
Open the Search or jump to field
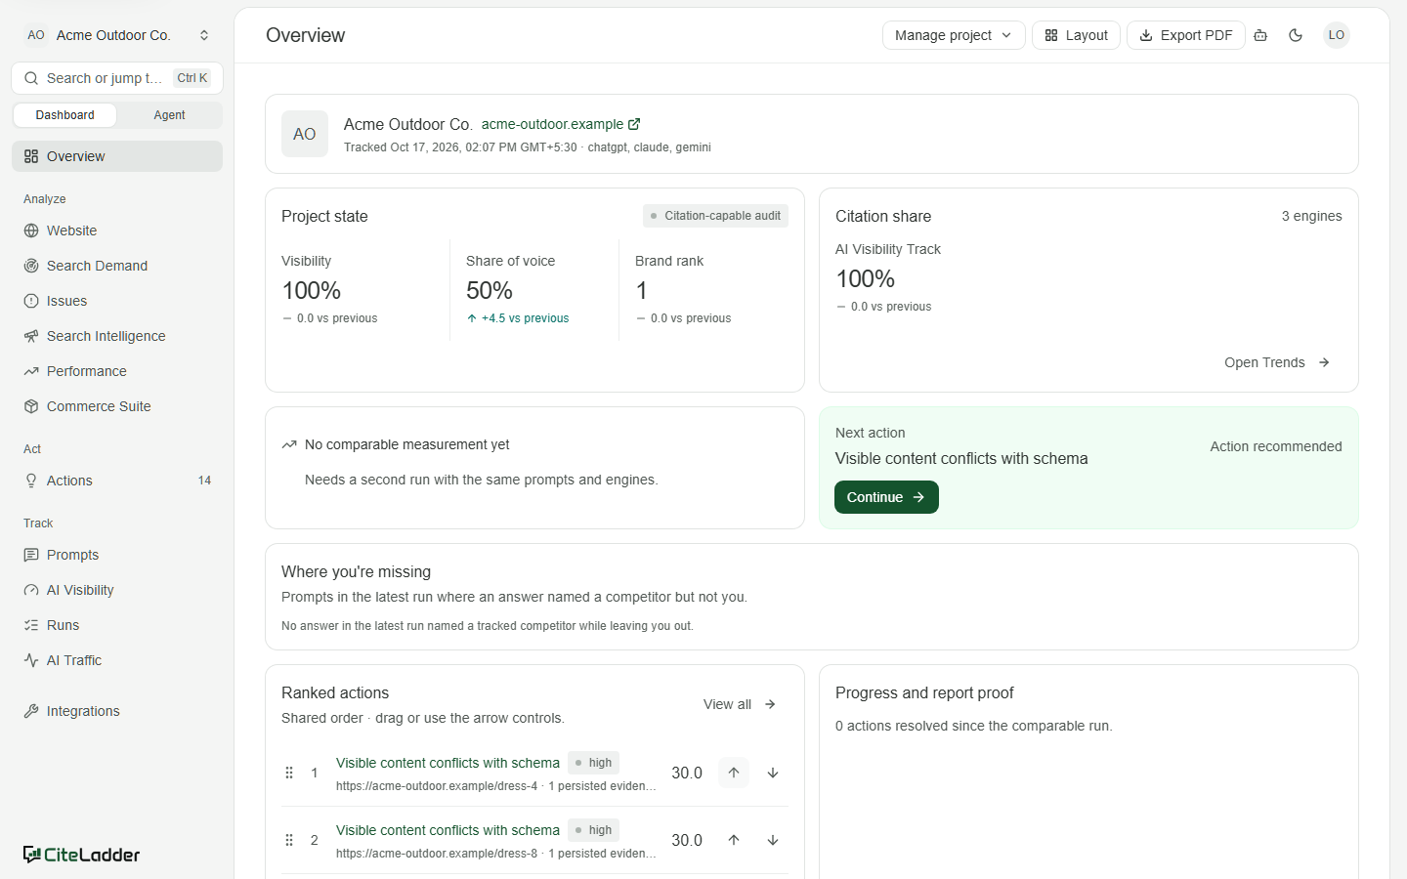(117, 78)
